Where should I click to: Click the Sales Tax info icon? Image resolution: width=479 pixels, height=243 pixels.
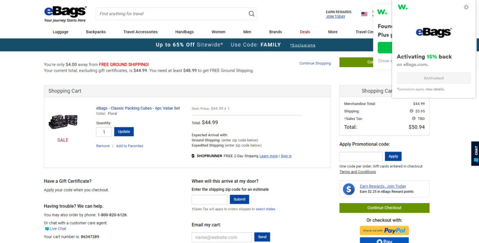click(x=411, y=118)
